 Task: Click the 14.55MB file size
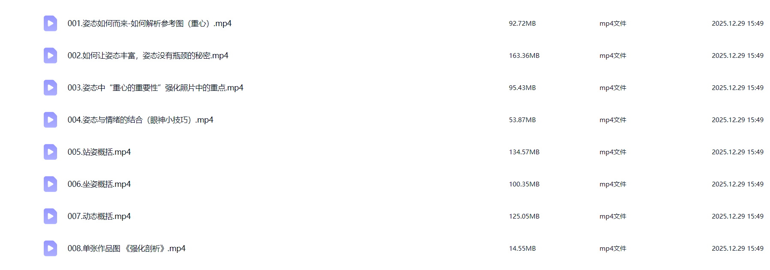pyautogui.click(x=522, y=249)
